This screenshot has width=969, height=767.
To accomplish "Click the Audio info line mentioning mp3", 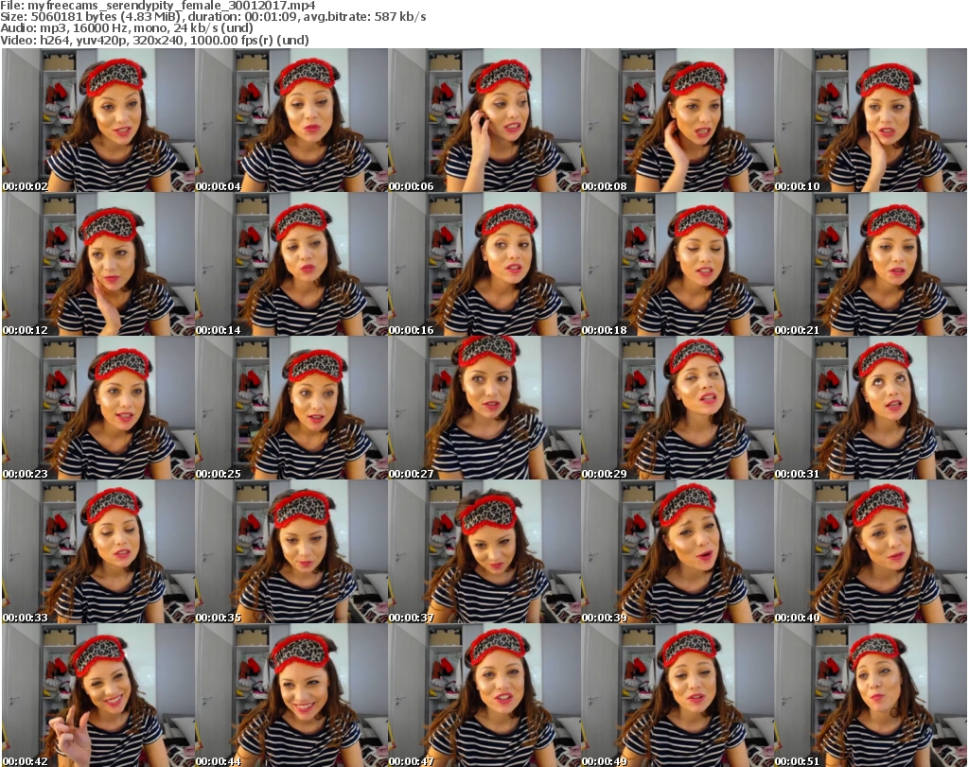I will [x=127, y=28].
